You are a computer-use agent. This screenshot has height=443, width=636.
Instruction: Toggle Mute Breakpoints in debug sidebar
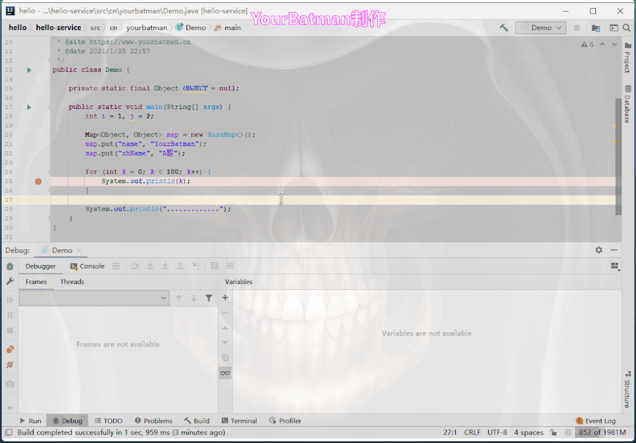(10, 365)
